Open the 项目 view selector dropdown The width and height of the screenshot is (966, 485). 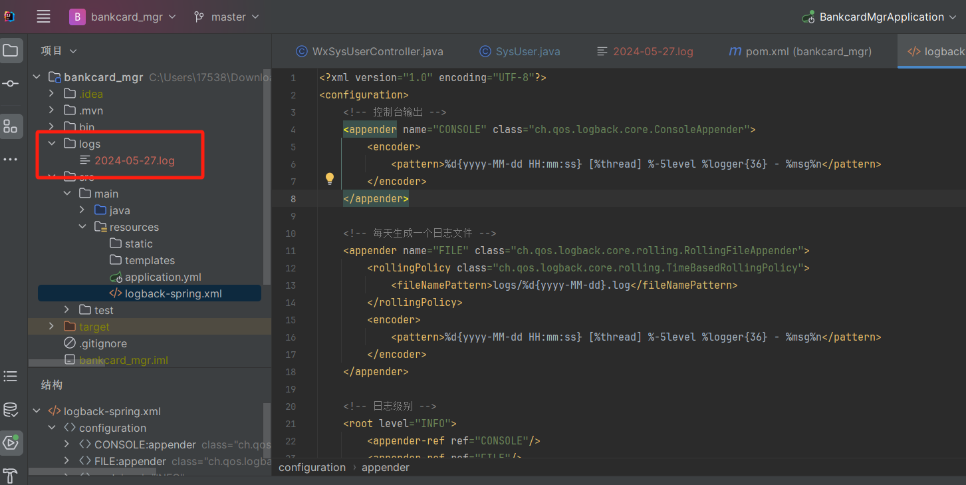59,51
